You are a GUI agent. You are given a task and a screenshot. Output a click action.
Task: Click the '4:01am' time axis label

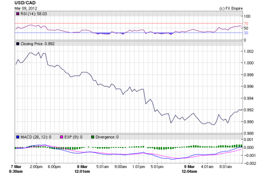point(207,167)
